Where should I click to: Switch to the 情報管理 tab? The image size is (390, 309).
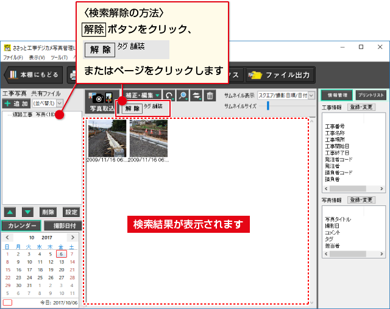pos(337,95)
